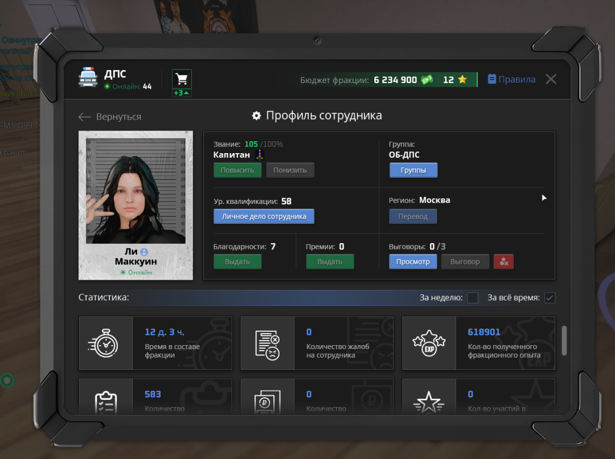Click the 12 д. 3 ч. value

[165, 332]
